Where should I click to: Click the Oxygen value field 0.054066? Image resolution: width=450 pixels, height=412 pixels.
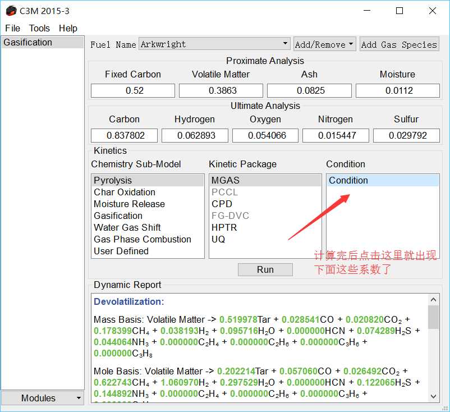265,135
